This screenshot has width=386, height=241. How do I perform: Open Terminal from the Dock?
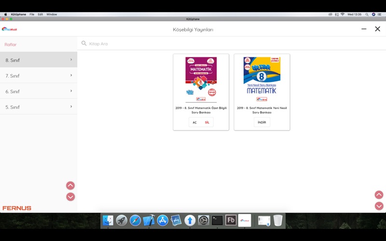[217, 220]
